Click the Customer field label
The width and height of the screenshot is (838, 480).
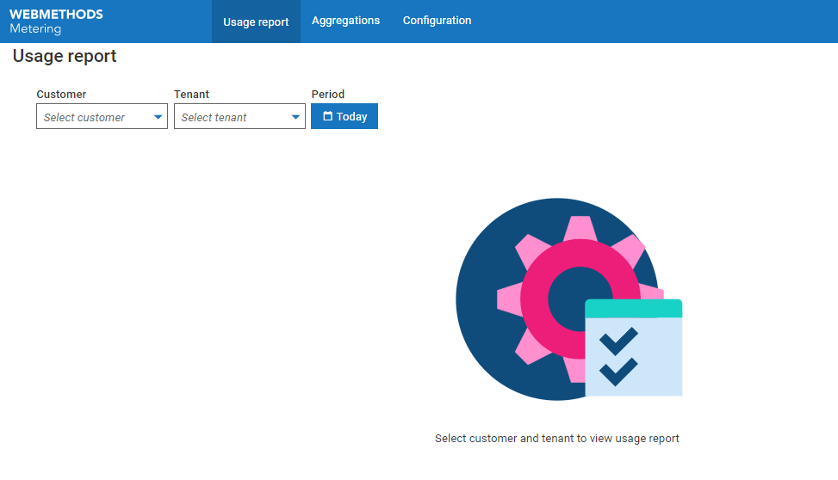[61, 95]
